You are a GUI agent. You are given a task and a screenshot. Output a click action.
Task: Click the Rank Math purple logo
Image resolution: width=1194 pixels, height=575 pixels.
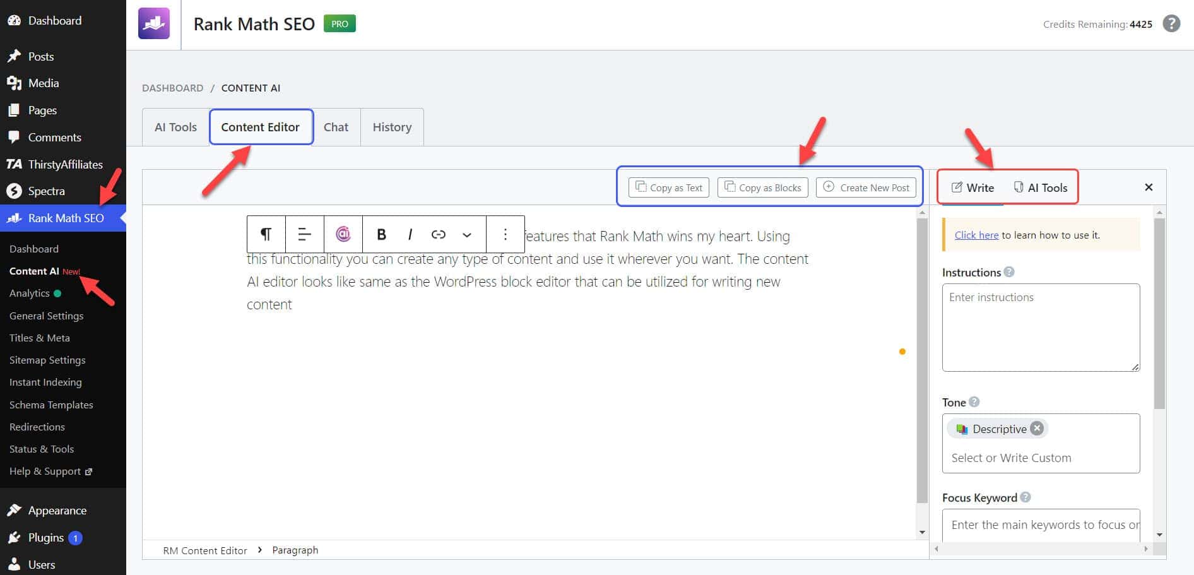click(154, 24)
